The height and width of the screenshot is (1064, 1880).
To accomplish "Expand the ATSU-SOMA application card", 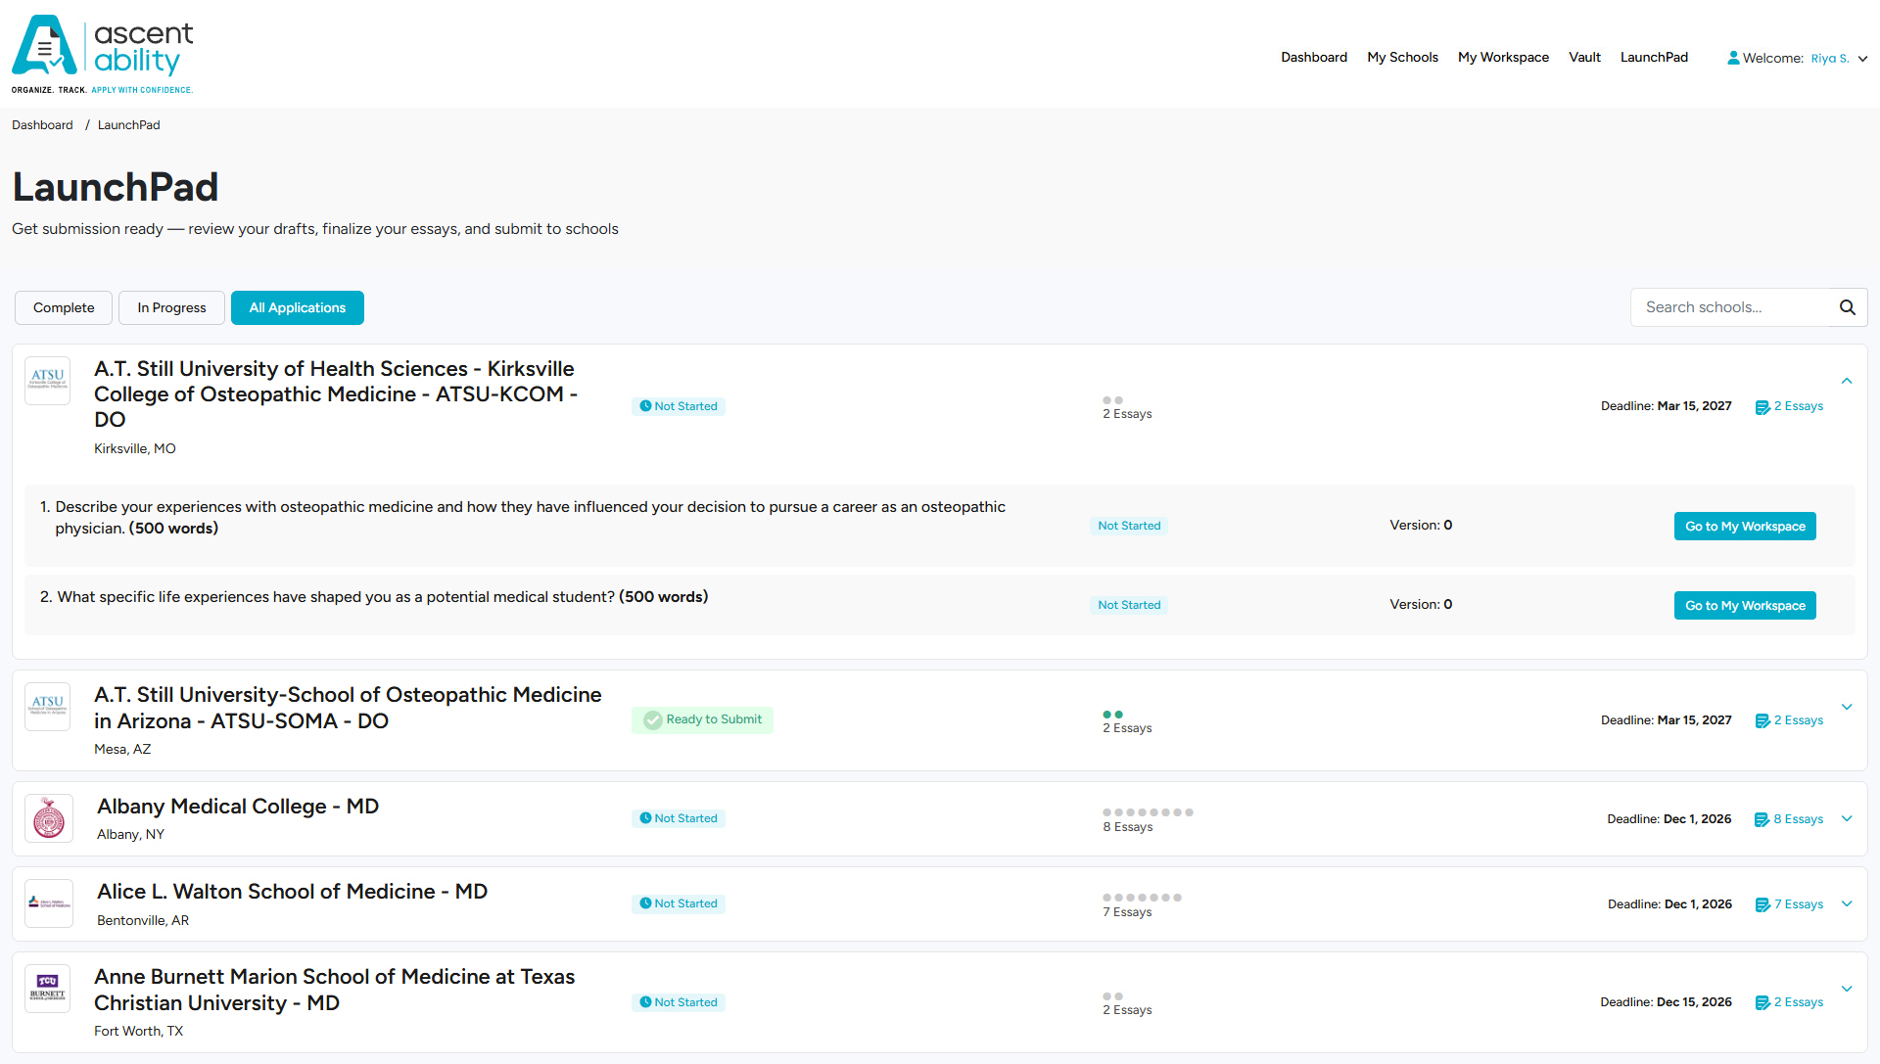I will [x=1847, y=707].
